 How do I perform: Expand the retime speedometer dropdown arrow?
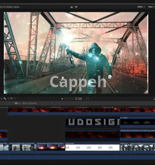(x=15, y=98)
